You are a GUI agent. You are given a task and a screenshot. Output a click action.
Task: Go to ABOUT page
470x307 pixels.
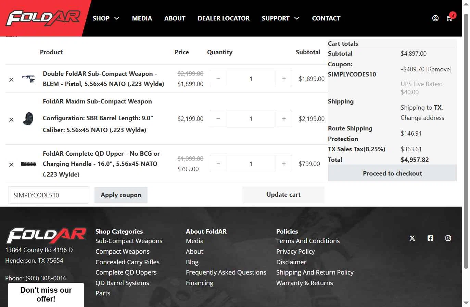[175, 18]
